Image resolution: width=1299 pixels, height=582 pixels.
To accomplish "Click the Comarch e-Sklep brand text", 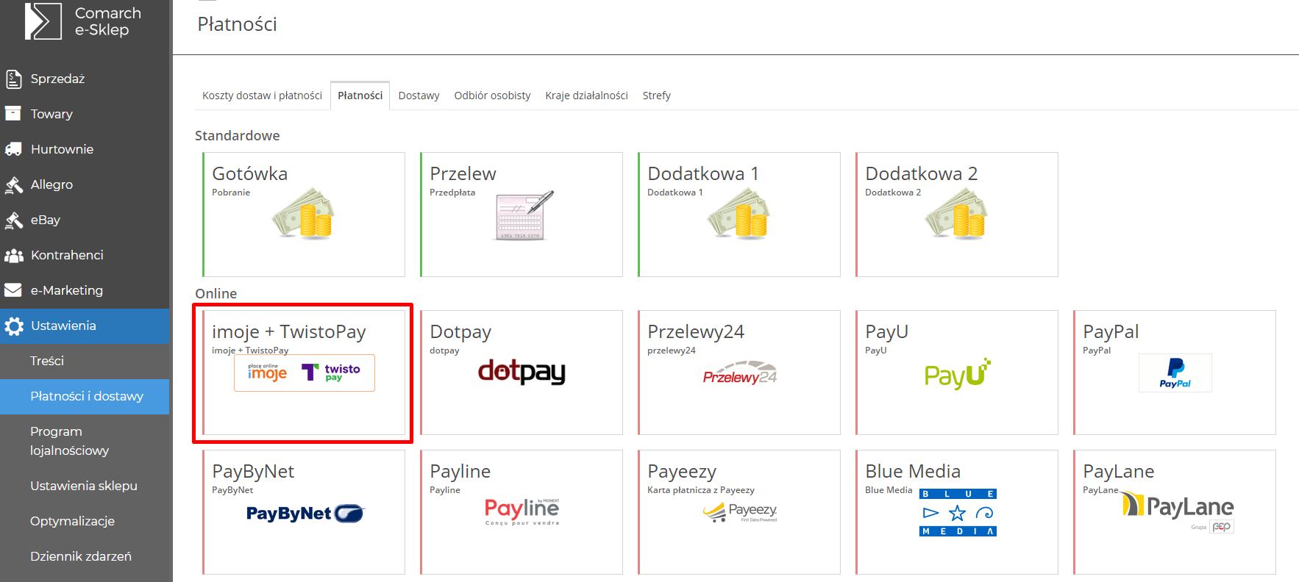I will [x=107, y=21].
